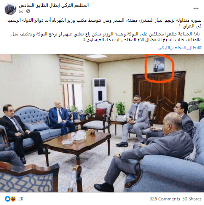Image resolution: width=204 pixels, height=205 pixels.
Task: Click the striped window blinds in the photo
Action: tap(72, 69)
